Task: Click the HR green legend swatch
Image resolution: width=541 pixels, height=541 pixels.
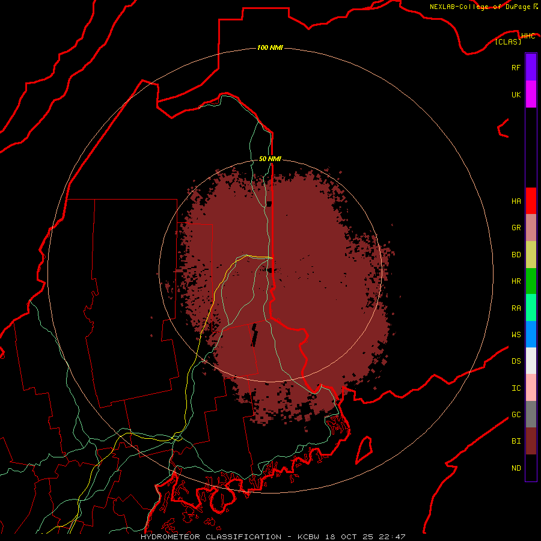Action: click(531, 281)
